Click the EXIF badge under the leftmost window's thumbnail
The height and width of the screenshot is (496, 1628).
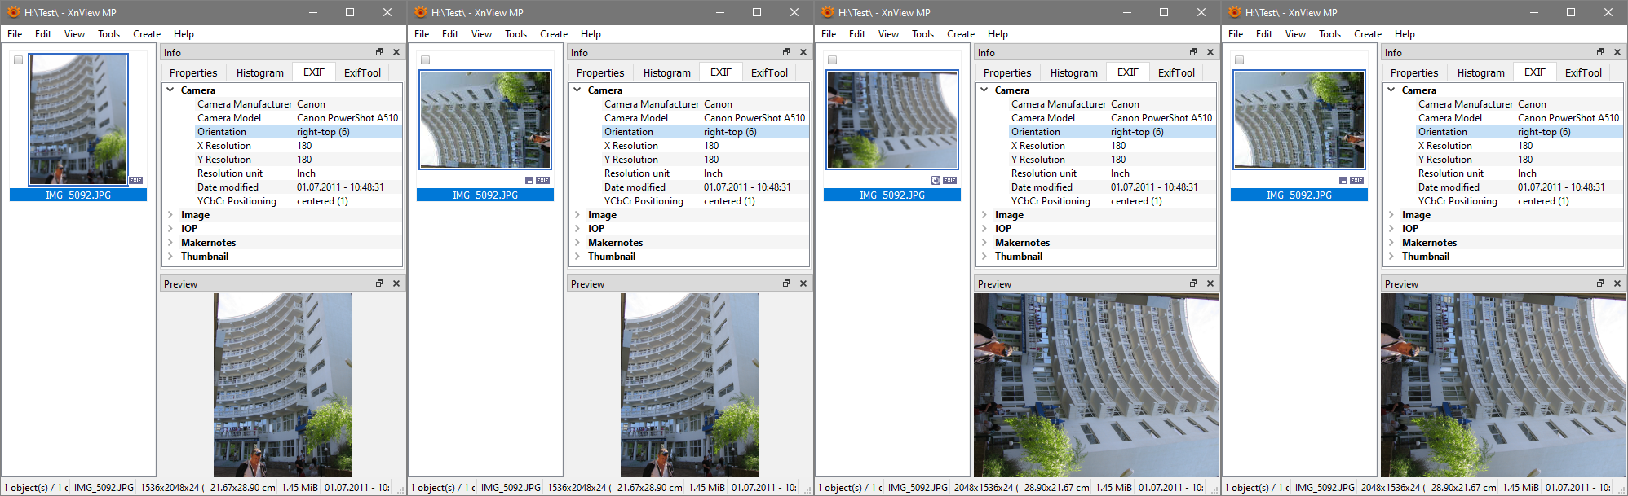(135, 181)
